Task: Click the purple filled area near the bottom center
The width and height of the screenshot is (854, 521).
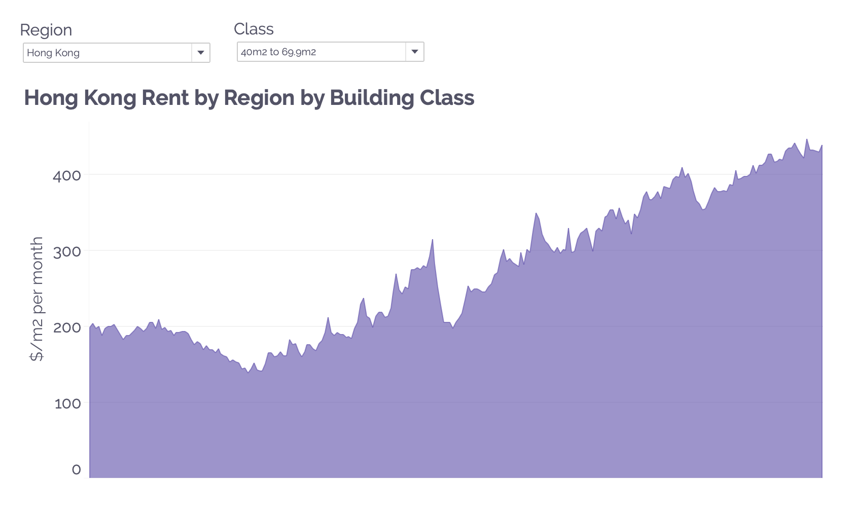Action: [456, 446]
